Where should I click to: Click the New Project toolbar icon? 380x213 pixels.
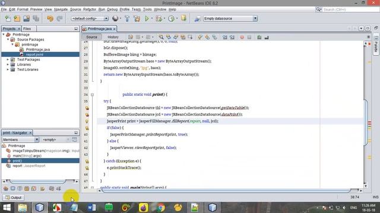coord(17,18)
